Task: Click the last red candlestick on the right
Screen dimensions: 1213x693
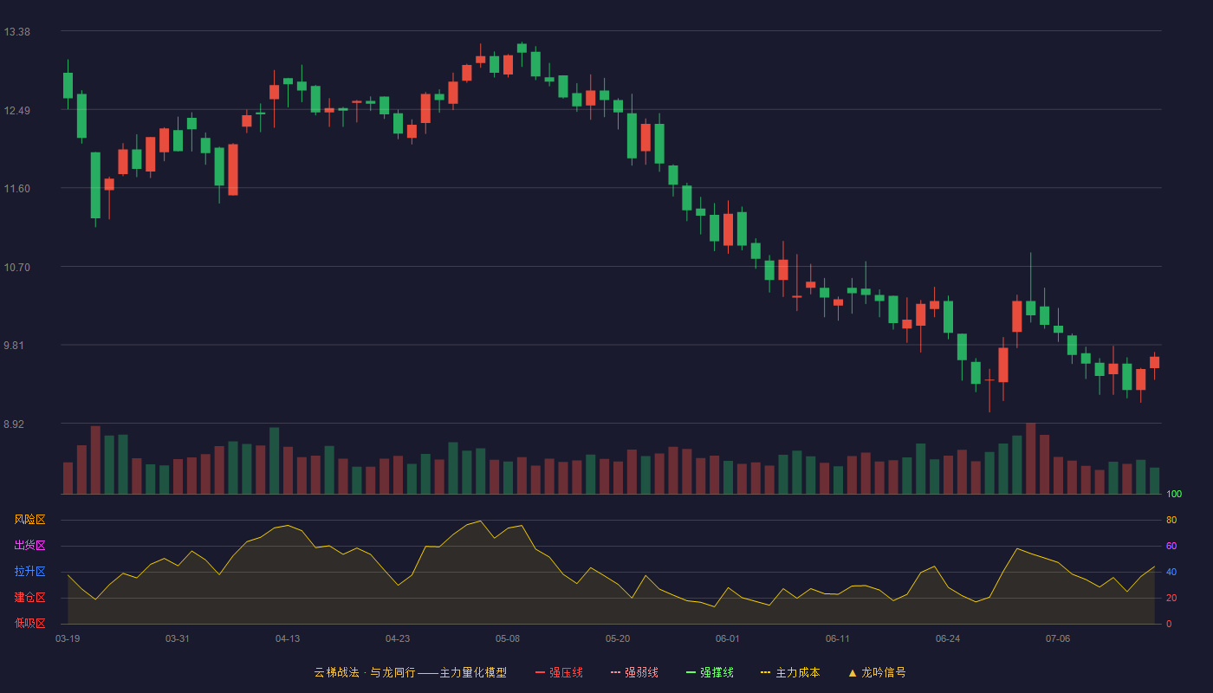Action: pyautogui.click(x=1154, y=362)
